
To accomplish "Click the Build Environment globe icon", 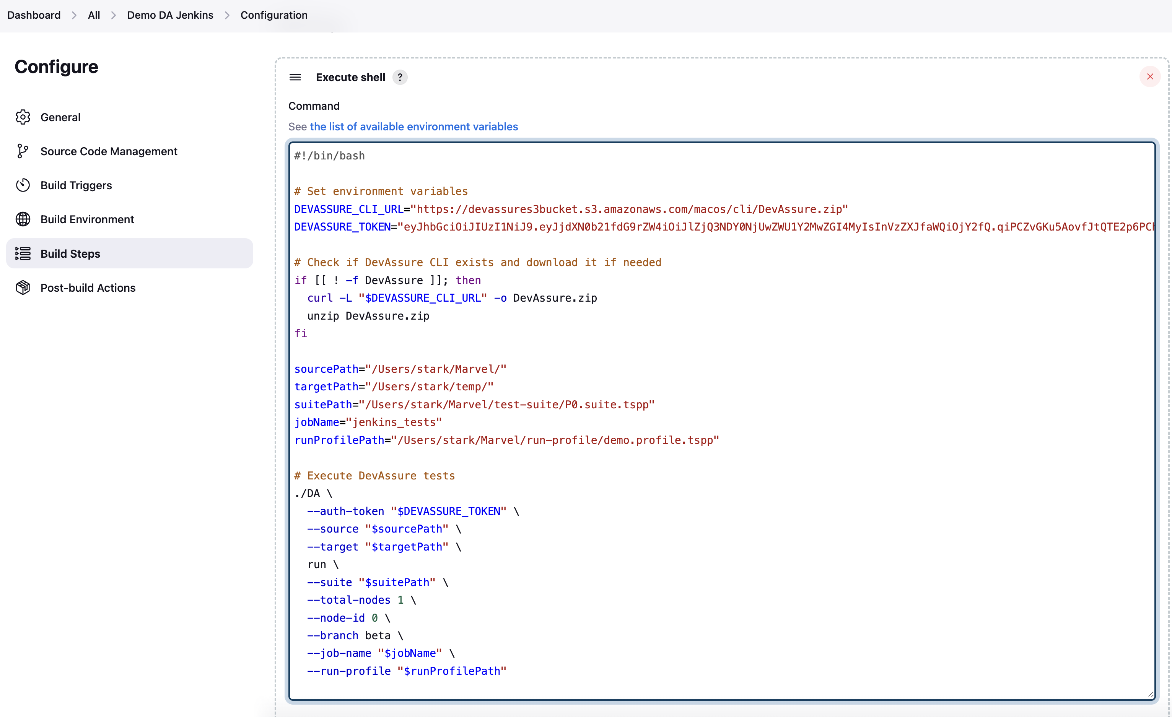I will pos(23,219).
